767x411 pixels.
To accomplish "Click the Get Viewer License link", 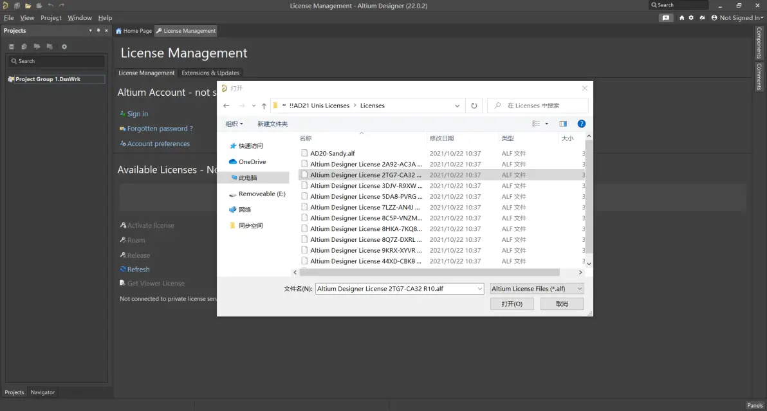I will (x=156, y=283).
